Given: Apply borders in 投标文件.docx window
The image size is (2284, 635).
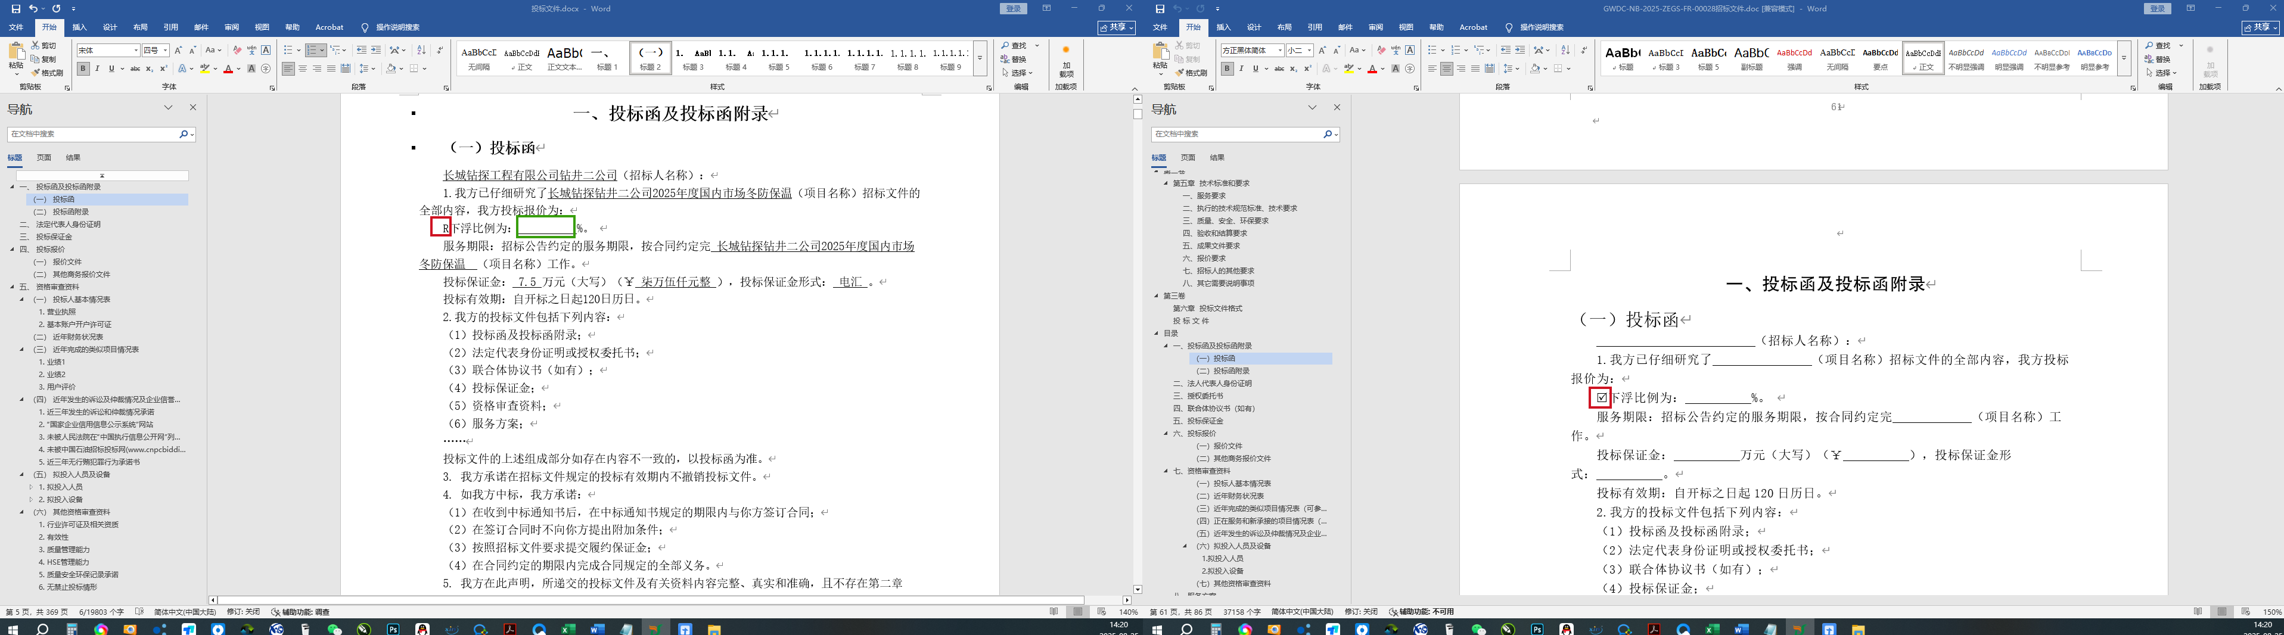Looking at the screenshot, I should 414,69.
